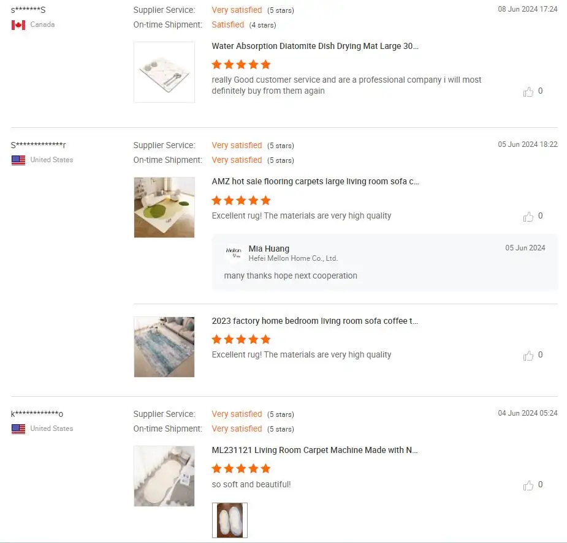Like the 2023 factory bedroom rug review
Image resolution: width=567 pixels, height=543 pixels.
point(528,356)
